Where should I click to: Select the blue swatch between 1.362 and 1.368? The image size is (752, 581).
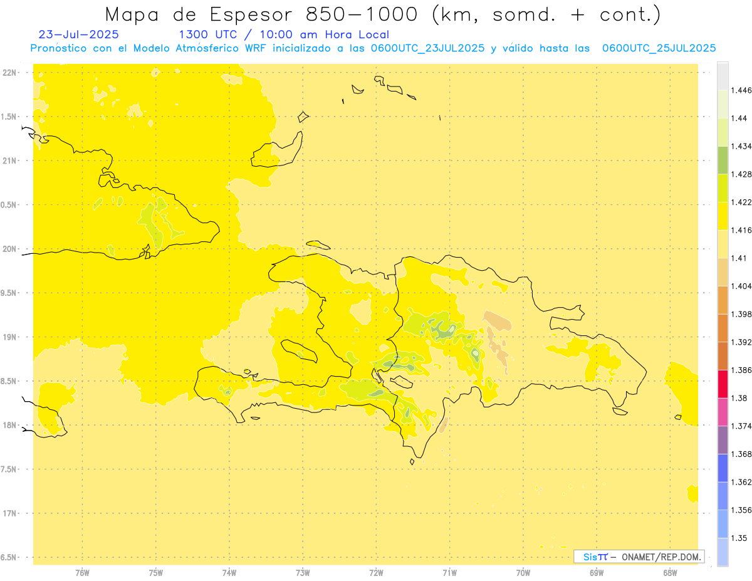click(723, 468)
